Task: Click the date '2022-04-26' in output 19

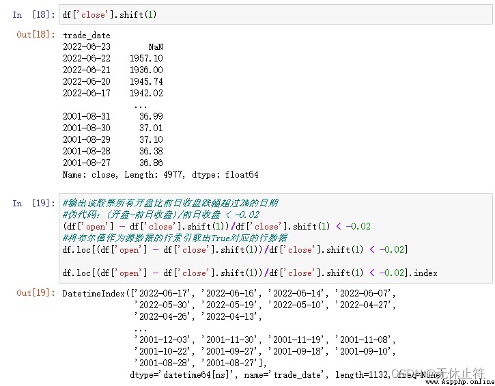Action: coord(163,316)
